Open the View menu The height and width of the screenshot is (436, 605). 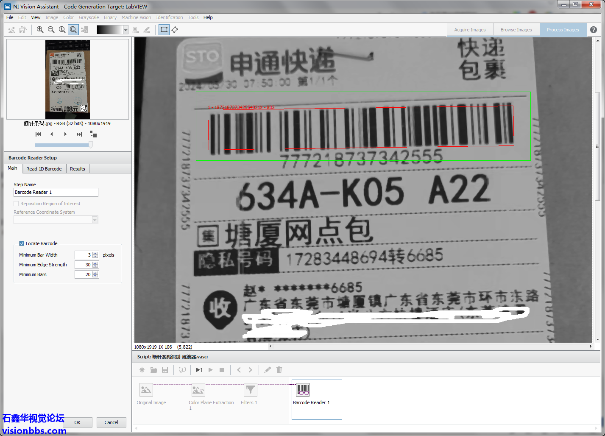point(36,17)
